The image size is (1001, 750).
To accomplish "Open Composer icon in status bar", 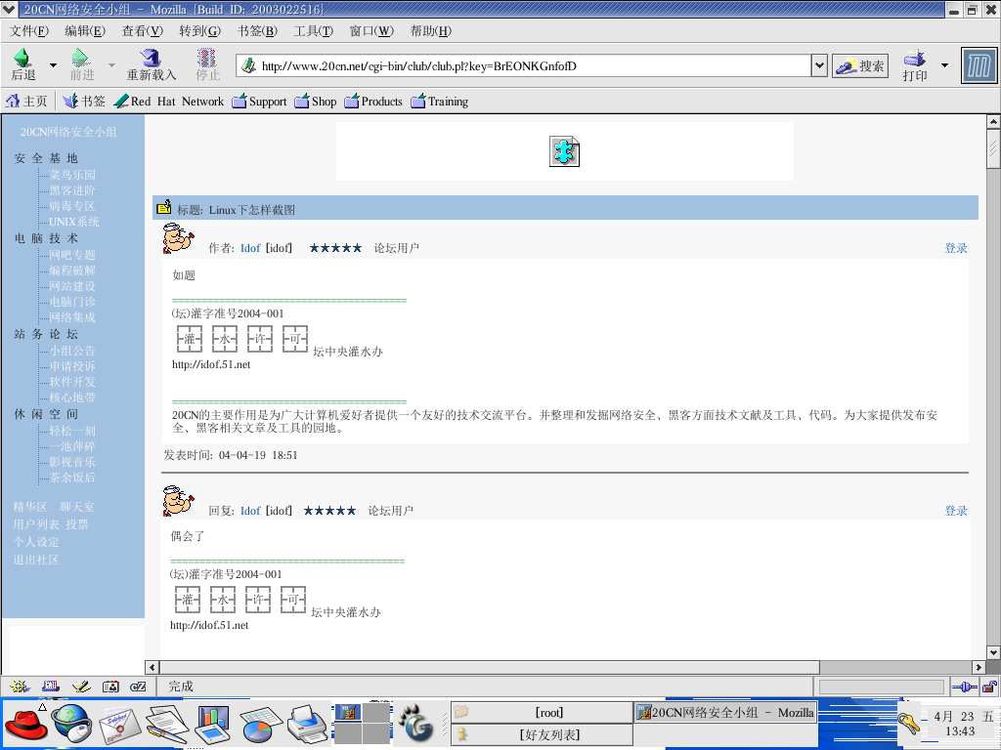I will (81, 687).
